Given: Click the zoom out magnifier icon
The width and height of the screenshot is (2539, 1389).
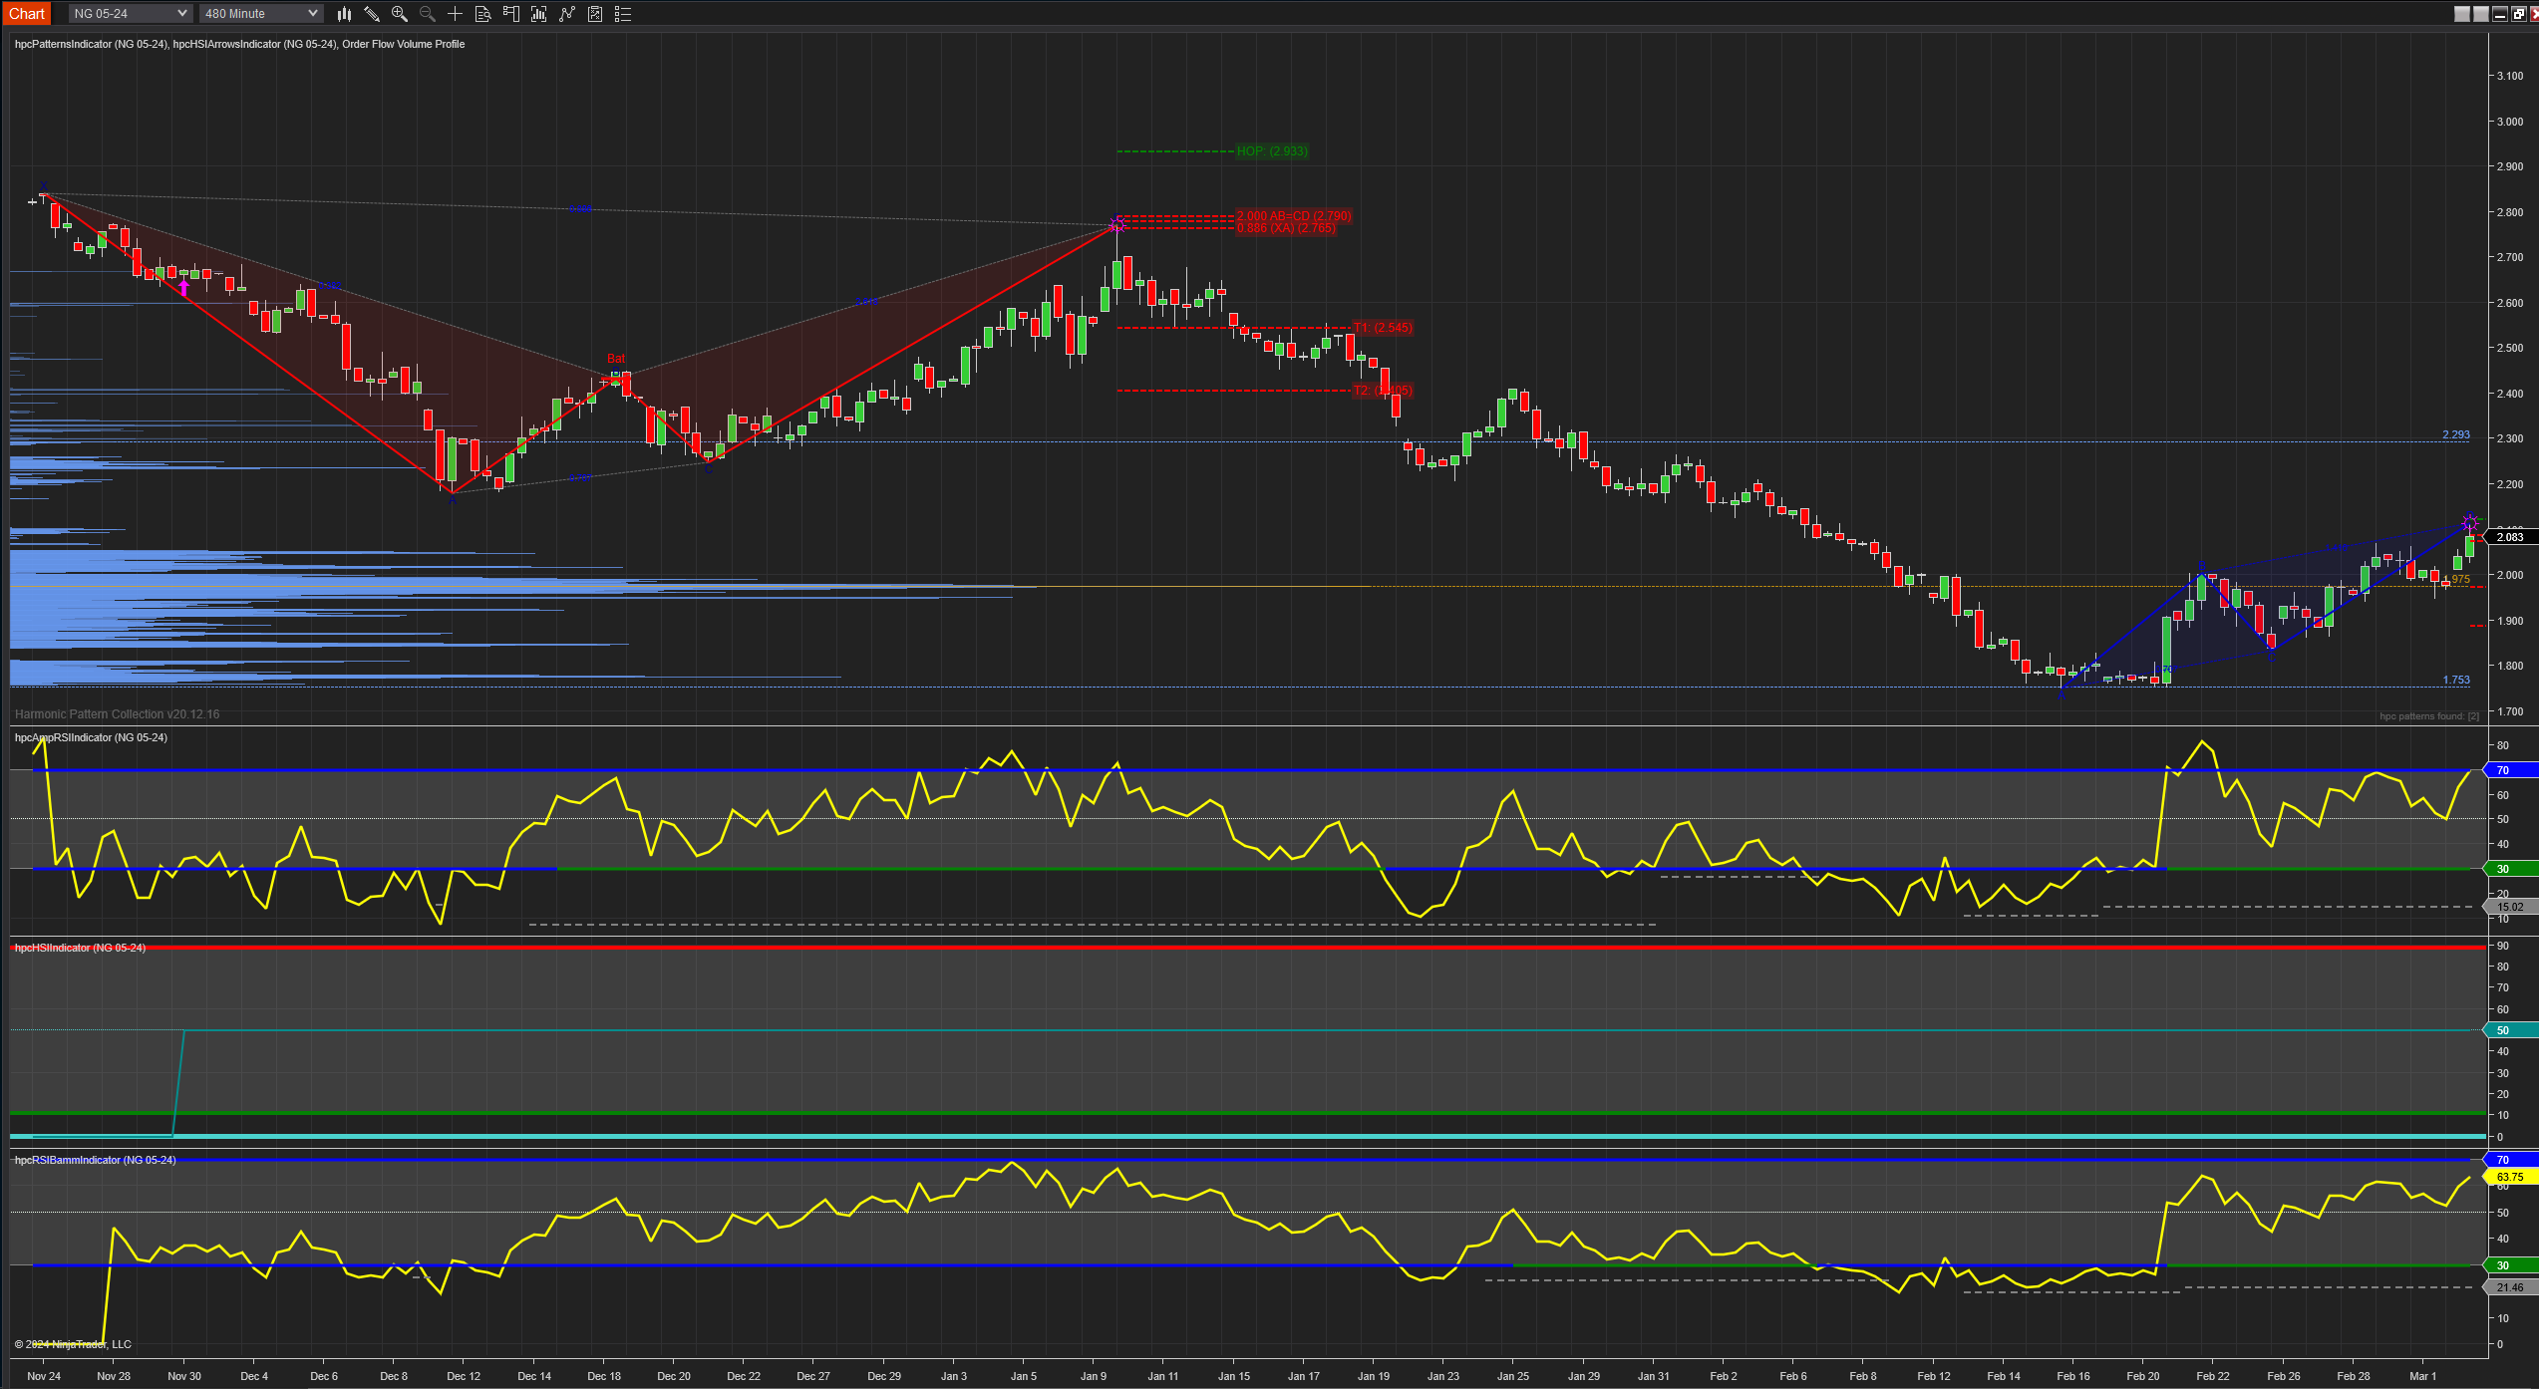Looking at the screenshot, I should point(428,14).
